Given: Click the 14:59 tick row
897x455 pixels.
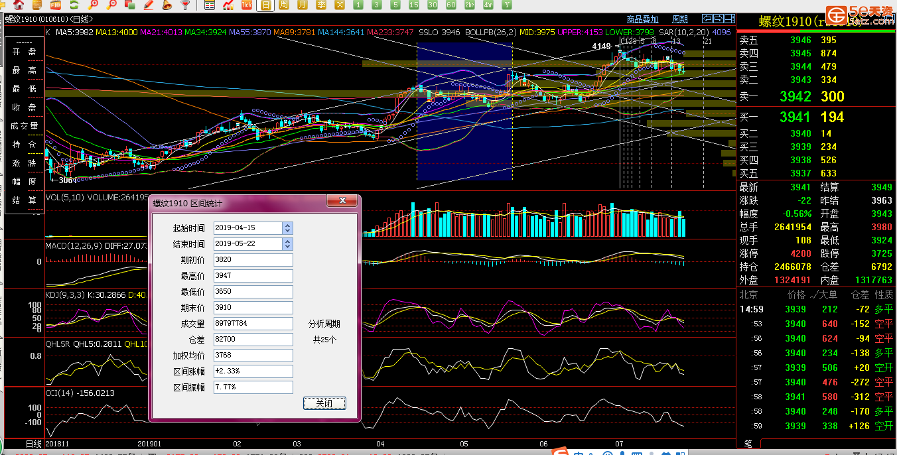Looking at the screenshot, I should pos(816,309).
